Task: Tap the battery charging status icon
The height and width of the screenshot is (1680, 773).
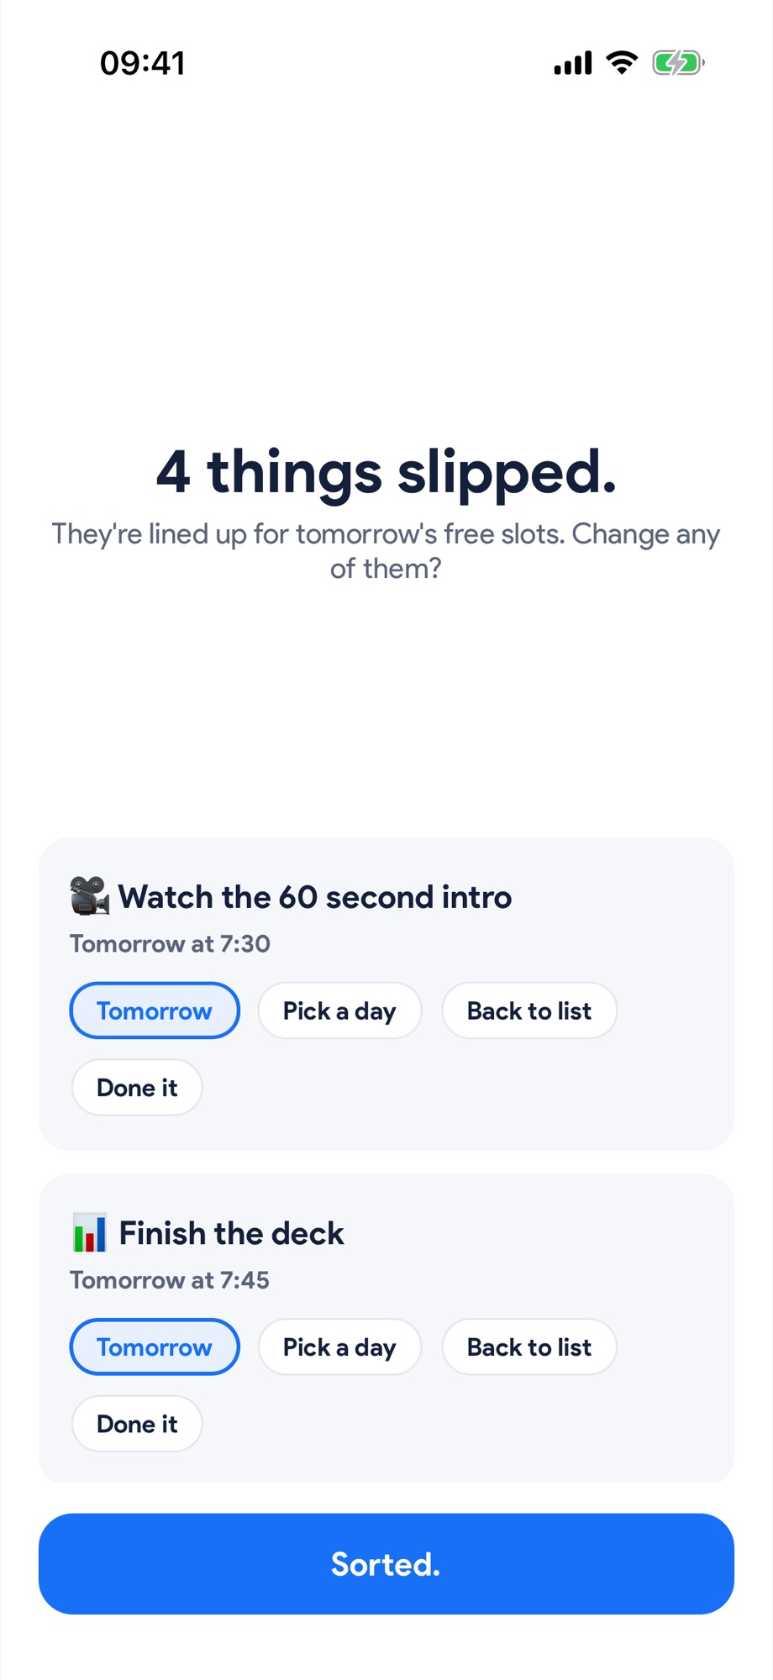Action: [x=678, y=63]
